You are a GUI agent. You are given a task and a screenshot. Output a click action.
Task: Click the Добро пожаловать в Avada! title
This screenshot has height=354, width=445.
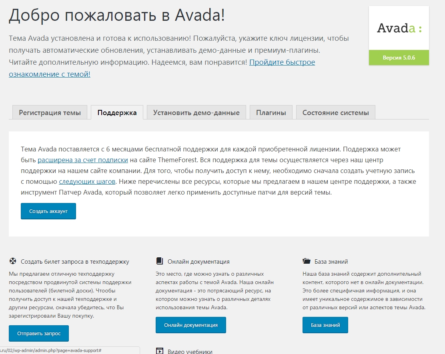point(117,15)
